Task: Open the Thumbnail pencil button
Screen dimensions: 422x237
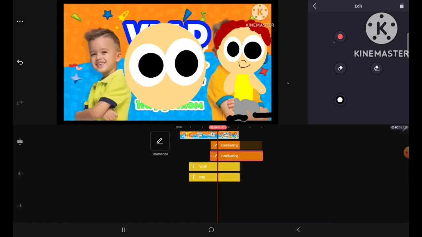Action: pos(160,141)
